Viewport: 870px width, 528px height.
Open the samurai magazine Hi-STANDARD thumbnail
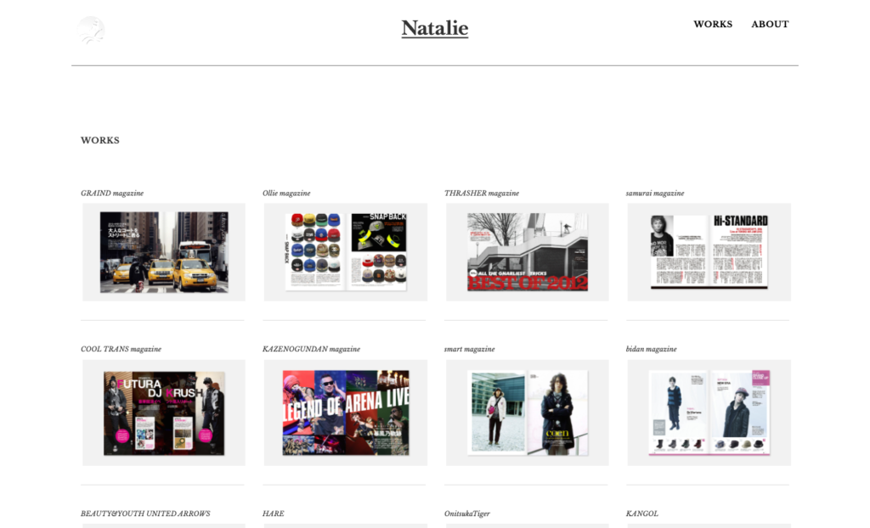click(709, 252)
